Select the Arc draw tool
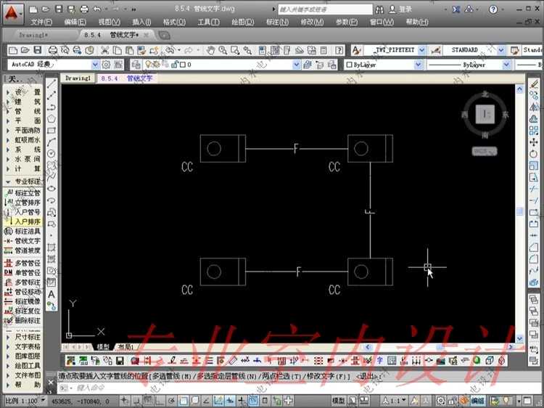544x408 pixels. (x=51, y=142)
